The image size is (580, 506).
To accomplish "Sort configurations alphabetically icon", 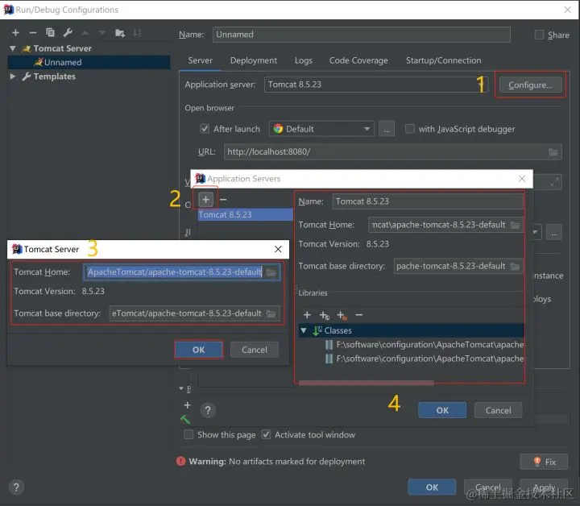I will 137,32.
